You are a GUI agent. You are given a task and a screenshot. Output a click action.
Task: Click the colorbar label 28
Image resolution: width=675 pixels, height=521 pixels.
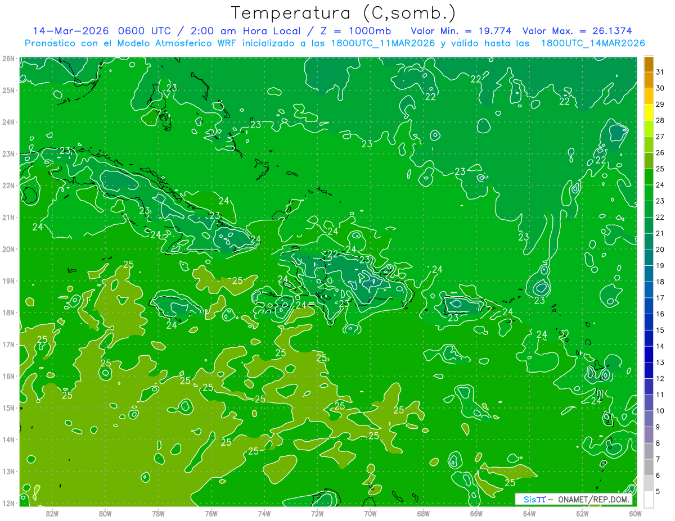point(660,120)
